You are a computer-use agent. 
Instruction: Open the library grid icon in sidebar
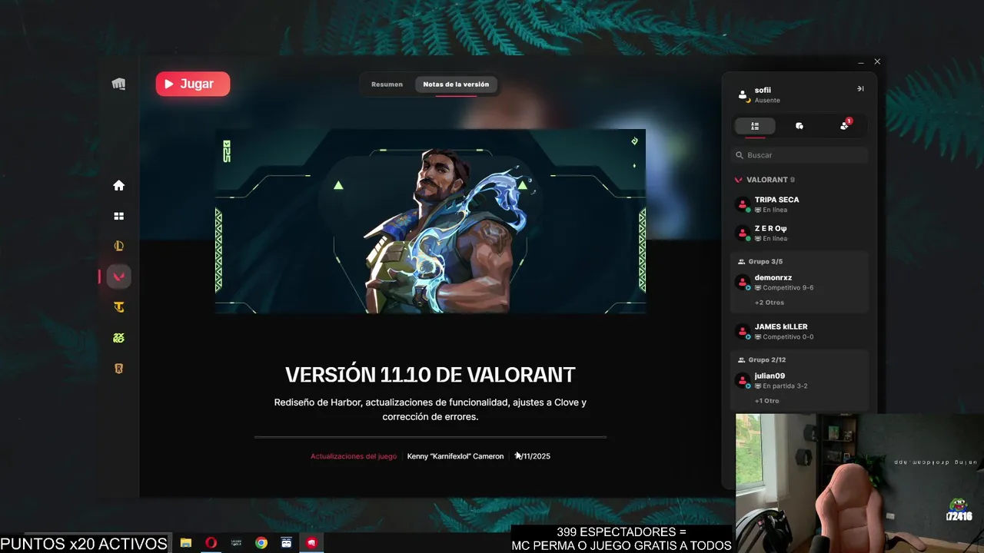(x=118, y=217)
